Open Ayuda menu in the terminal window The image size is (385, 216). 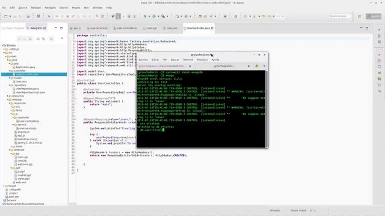click(x=215, y=60)
